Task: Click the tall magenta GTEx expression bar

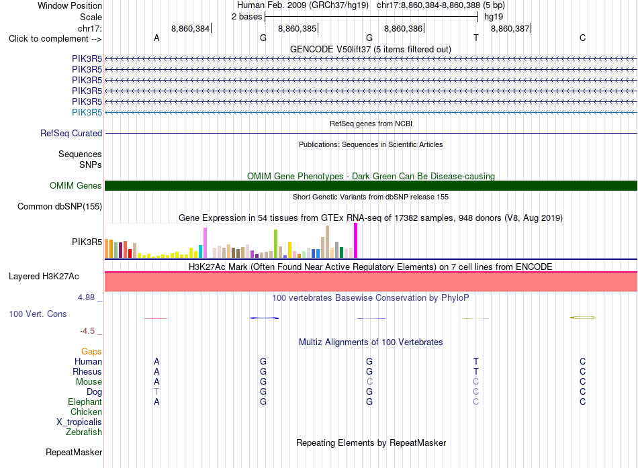Action: click(356, 240)
